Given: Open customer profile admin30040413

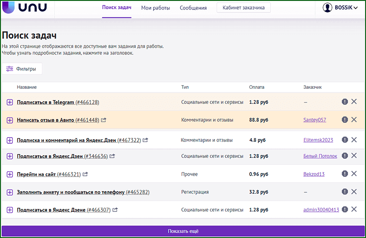Looking at the screenshot, I should click(321, 210).
